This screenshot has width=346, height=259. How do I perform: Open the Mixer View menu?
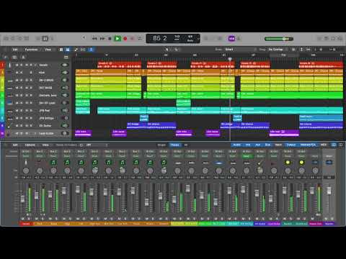45,145
